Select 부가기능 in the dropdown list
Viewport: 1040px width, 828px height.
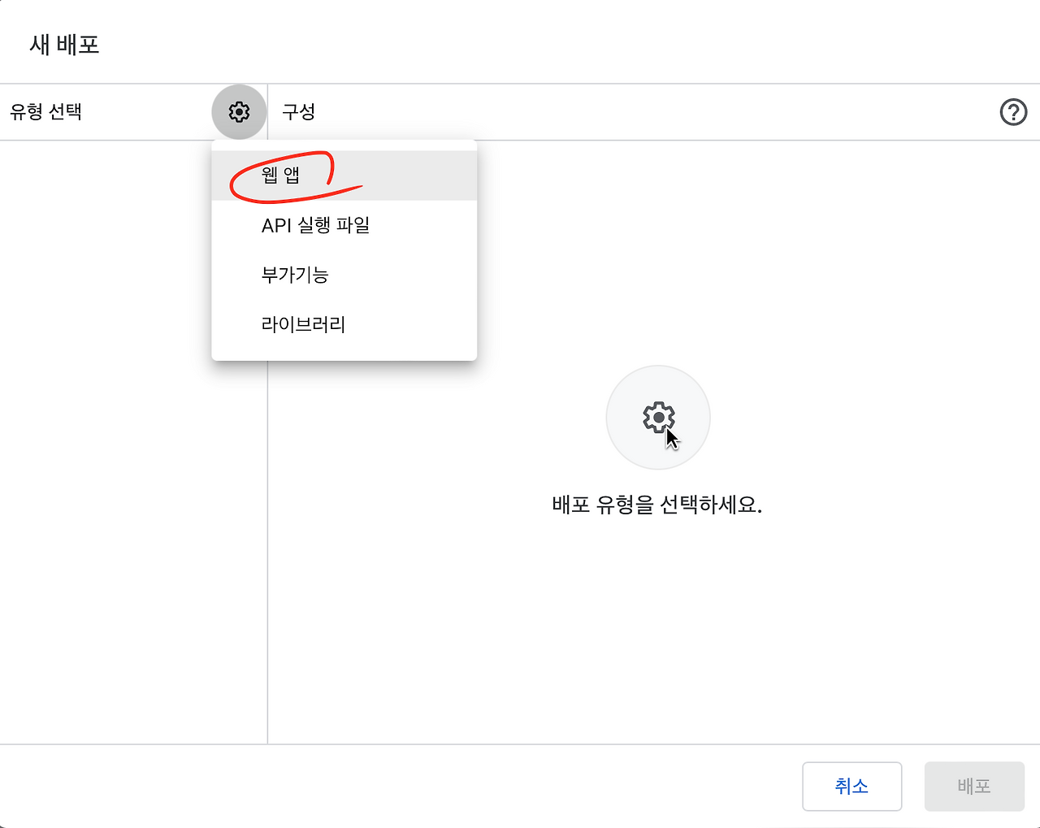coord(296,275)
